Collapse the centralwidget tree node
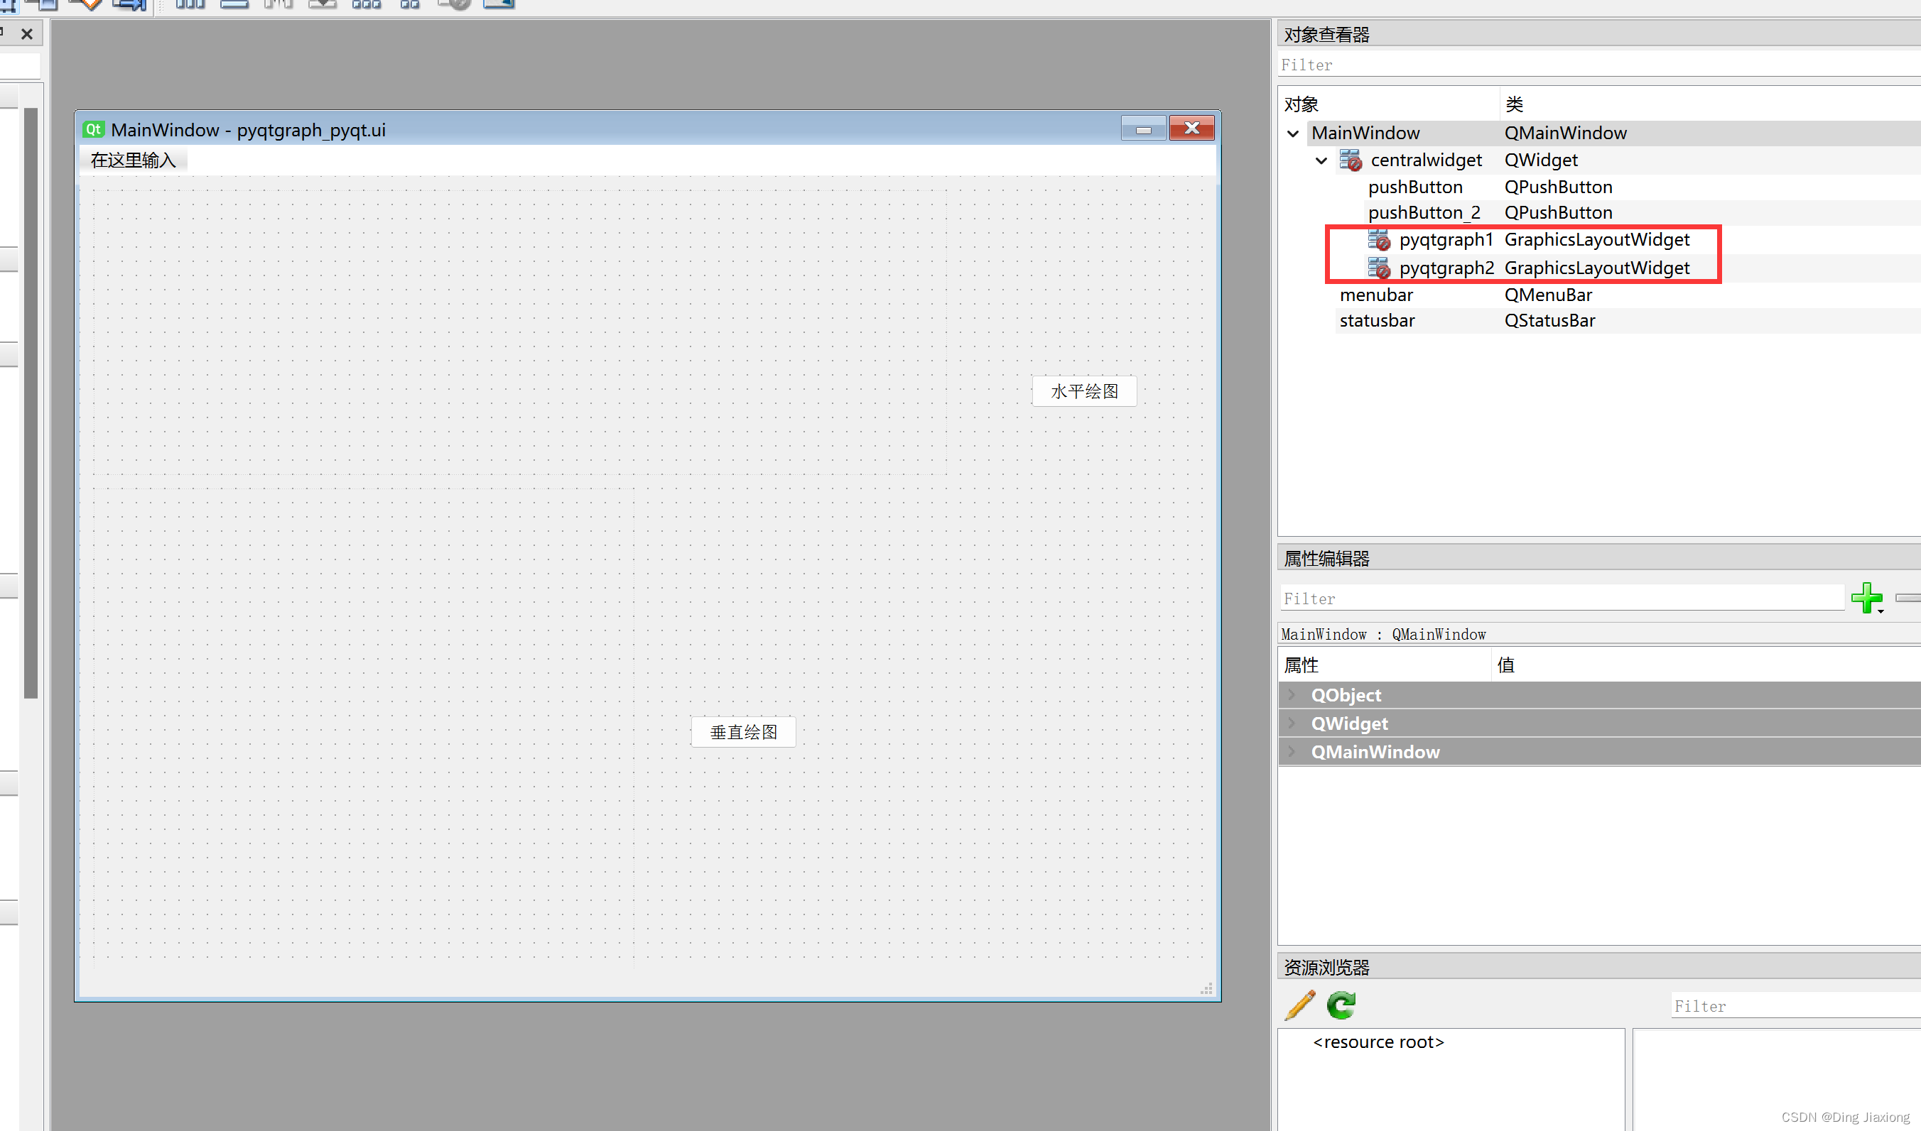The image size is (1921, 1131). click(1321, 160)
